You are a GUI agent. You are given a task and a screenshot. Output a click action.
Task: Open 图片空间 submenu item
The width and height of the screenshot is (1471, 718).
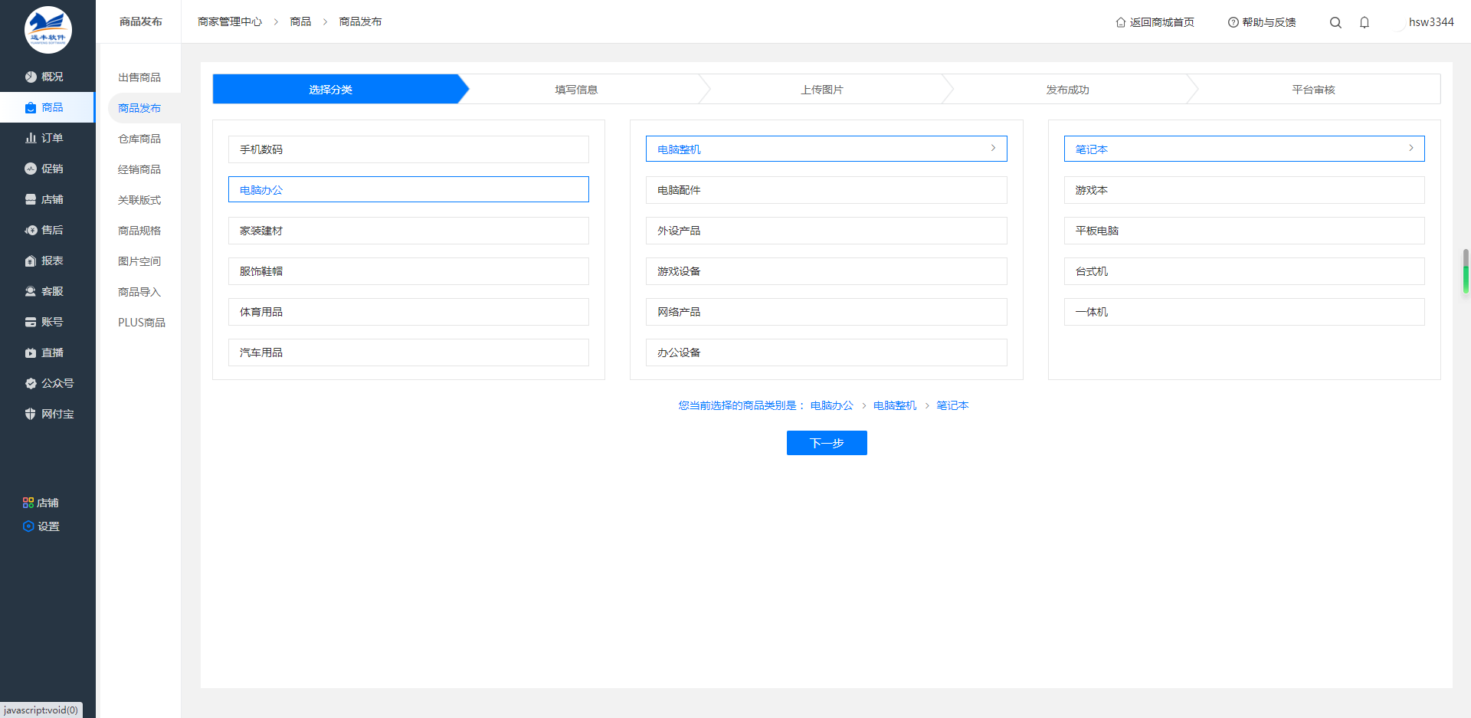pyautogui.click(x=139, y=261)
